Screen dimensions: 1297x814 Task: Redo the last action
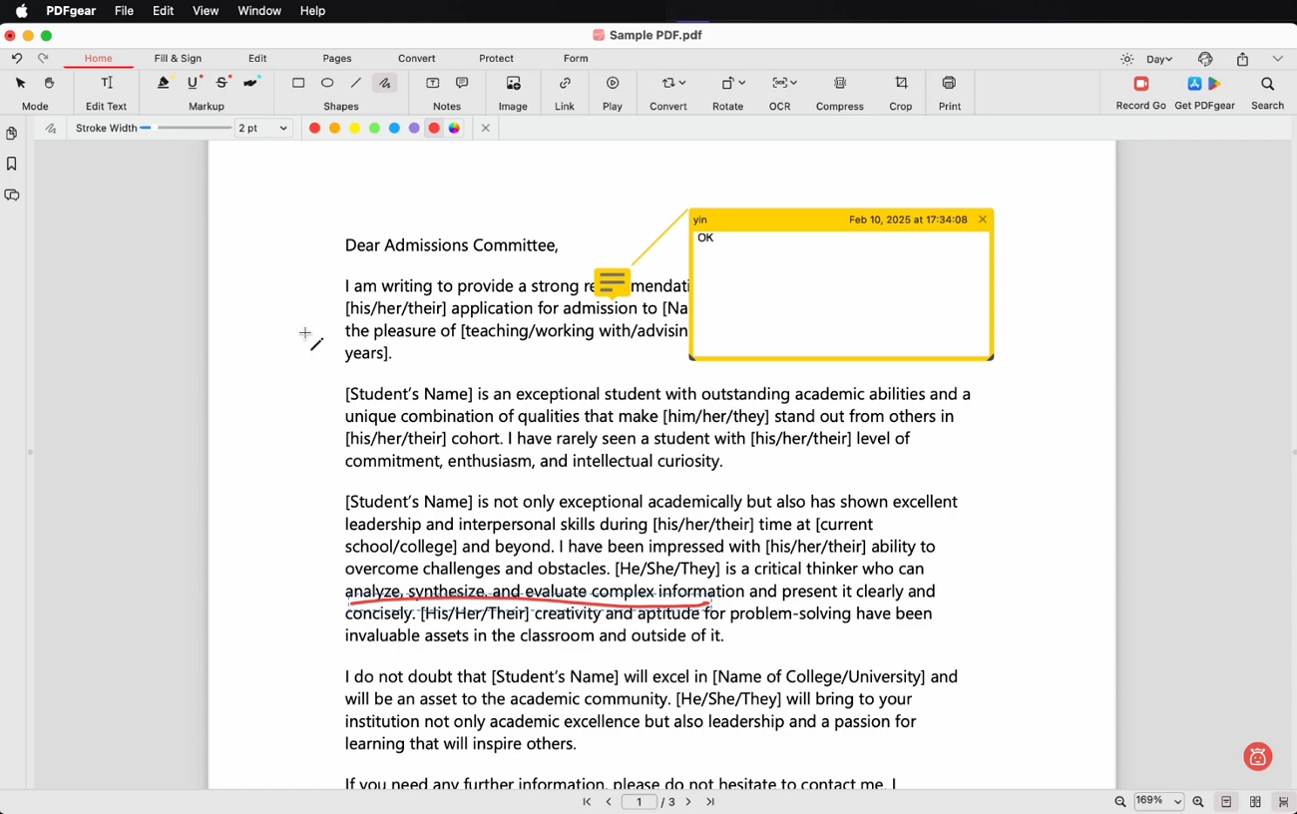[x=43, y=59]
